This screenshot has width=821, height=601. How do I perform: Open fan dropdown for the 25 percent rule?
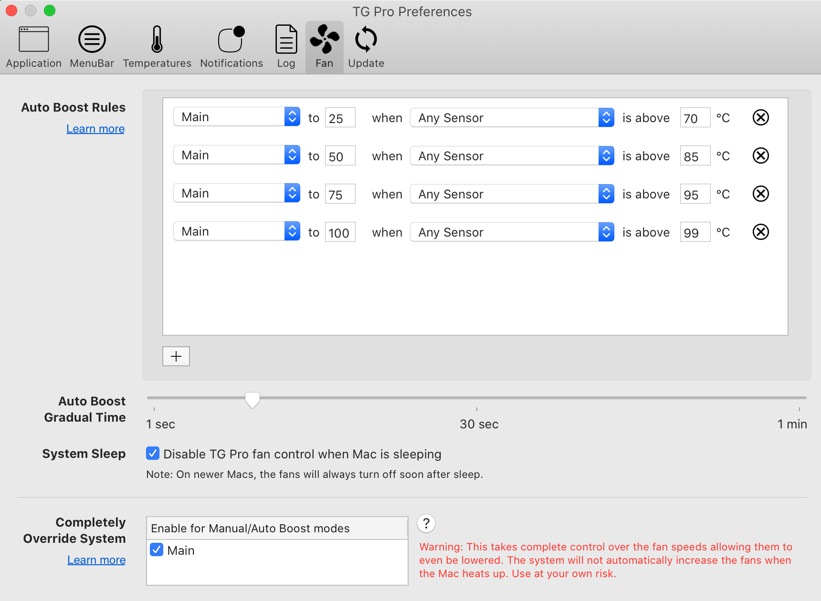click(x=237, y=117)
